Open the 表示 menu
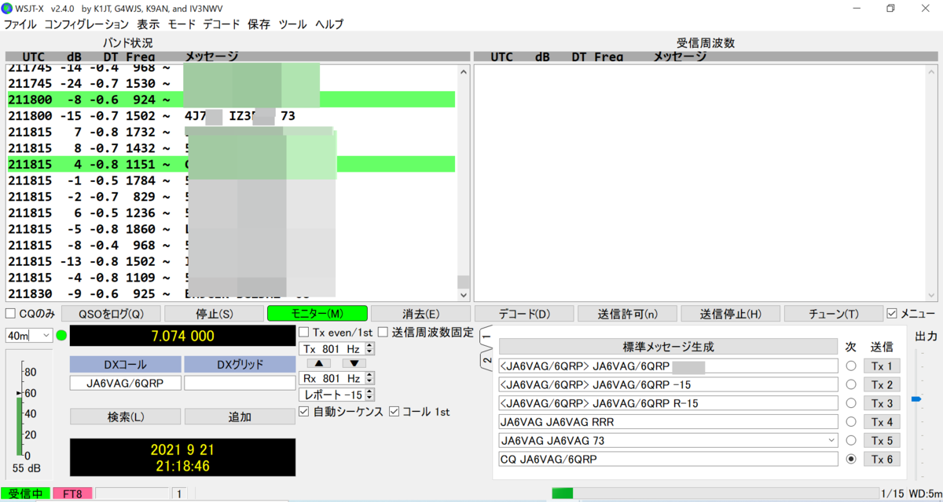This screenshot has height=502, width=943. tap(148, 24)
